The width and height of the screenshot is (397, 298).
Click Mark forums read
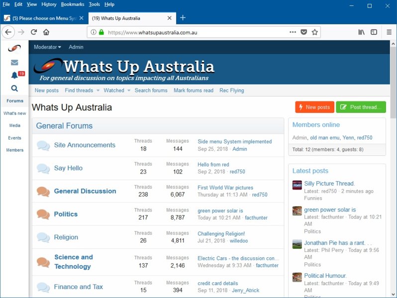[194, 90]
